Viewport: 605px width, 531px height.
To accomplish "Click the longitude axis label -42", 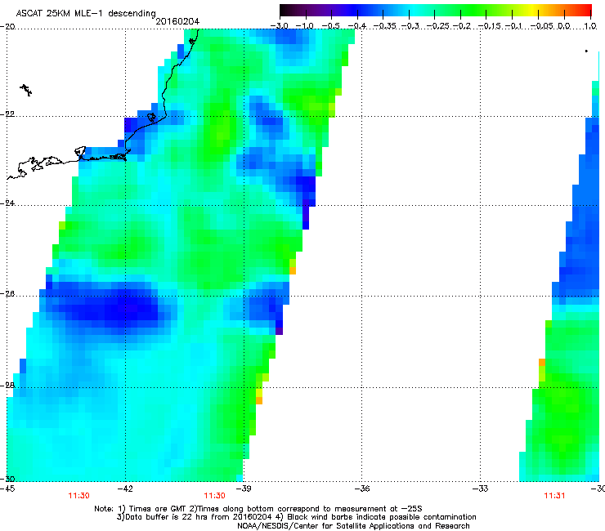I will [125, 489].
